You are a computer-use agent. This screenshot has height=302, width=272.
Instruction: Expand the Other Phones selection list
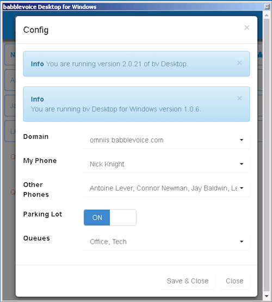166,188
